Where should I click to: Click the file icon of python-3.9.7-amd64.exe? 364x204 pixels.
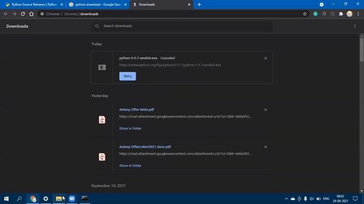pyautogui.click(x=102, y=67)
